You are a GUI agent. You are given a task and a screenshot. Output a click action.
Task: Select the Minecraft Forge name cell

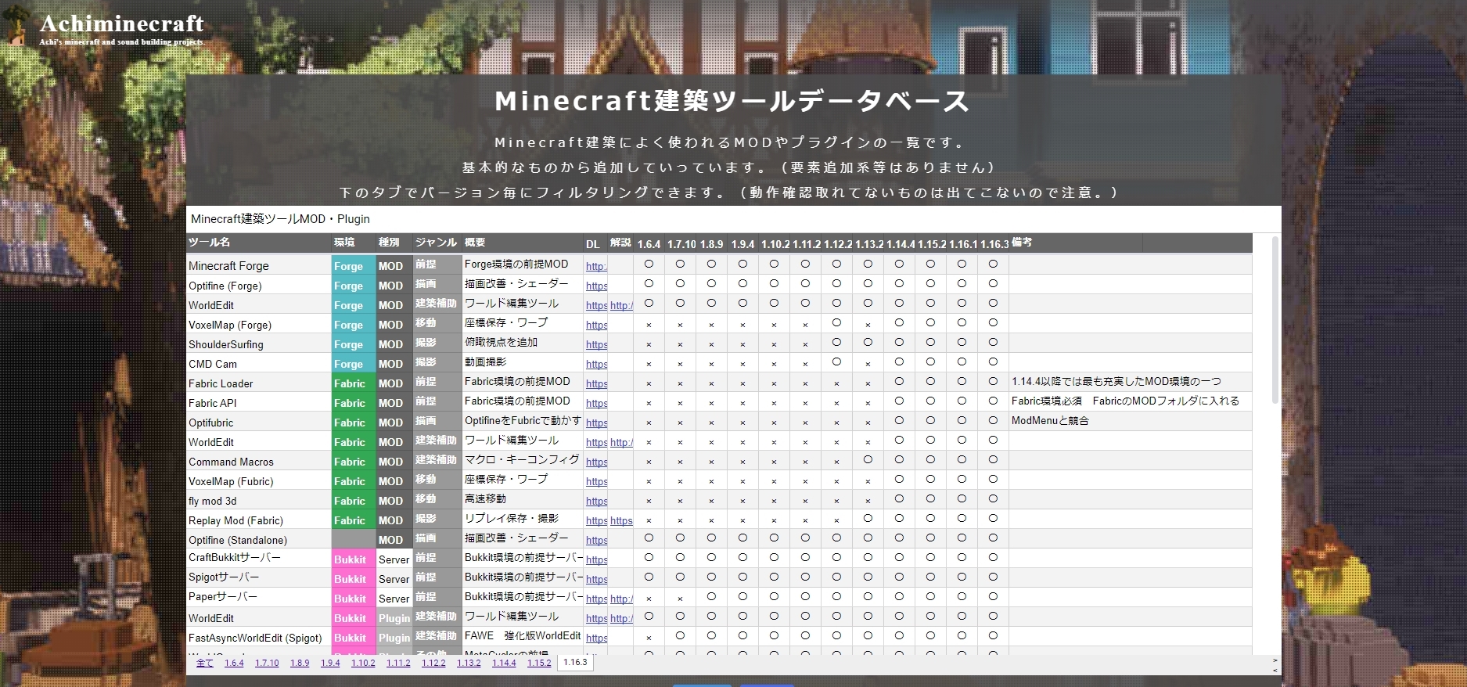coord(259,265)
